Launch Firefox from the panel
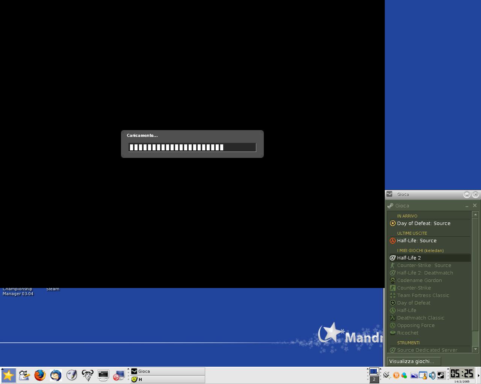Image resolution: width=481 pixels, height=384 pixels. [40, 375]
